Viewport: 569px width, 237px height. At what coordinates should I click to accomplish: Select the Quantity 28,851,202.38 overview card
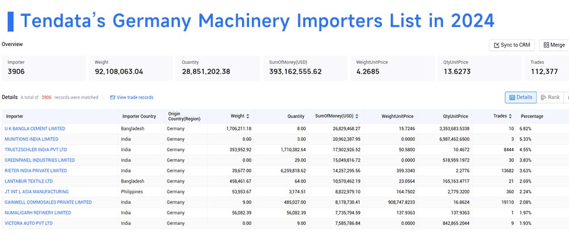218,68
